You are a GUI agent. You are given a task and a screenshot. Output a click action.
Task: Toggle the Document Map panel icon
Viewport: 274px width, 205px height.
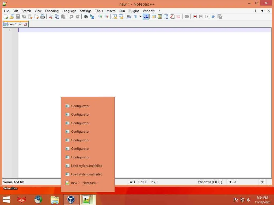[160, 17]
